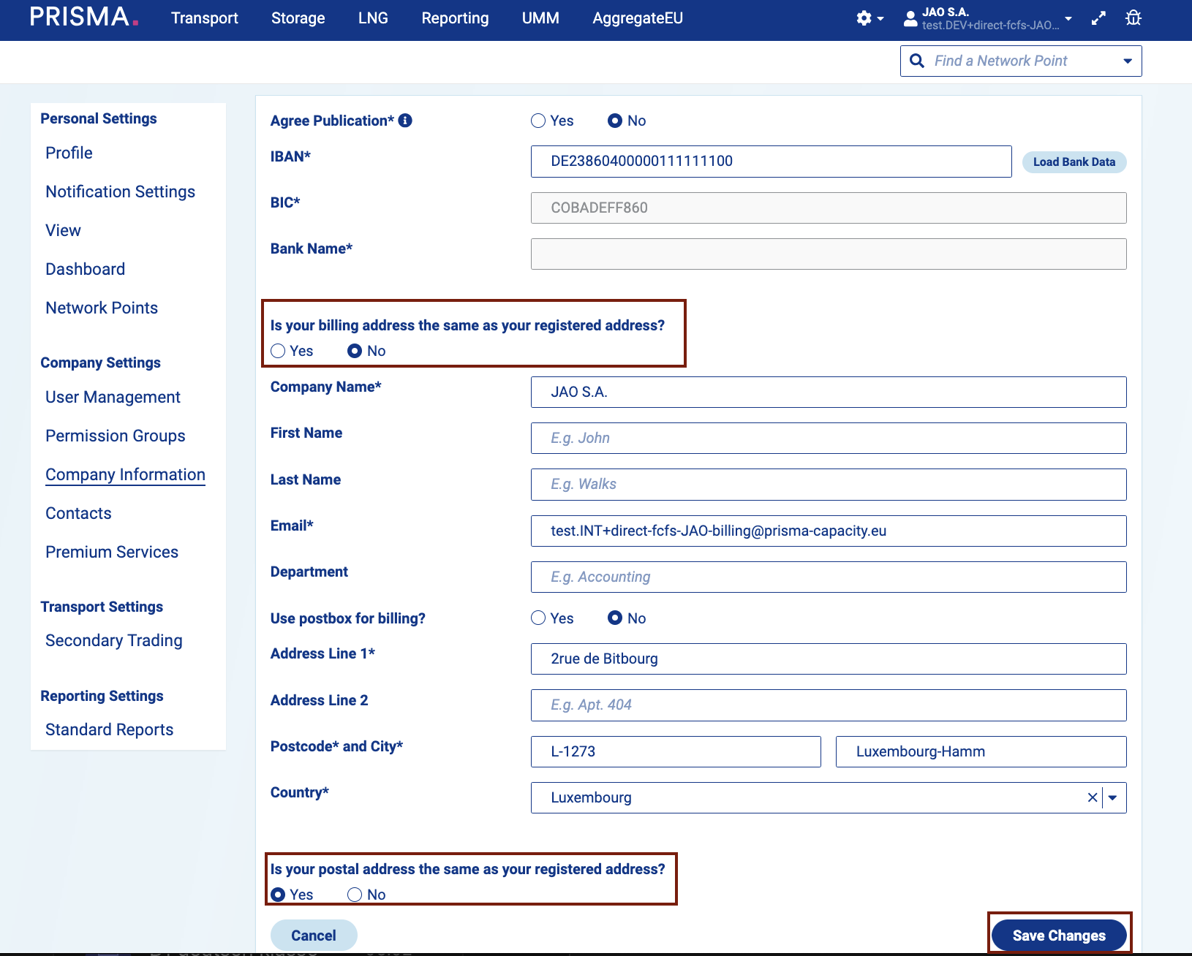Expand the JAO S.A. account dropdown arrow
Viewport: 1192px width, 956px height.
pos(1068,18)
